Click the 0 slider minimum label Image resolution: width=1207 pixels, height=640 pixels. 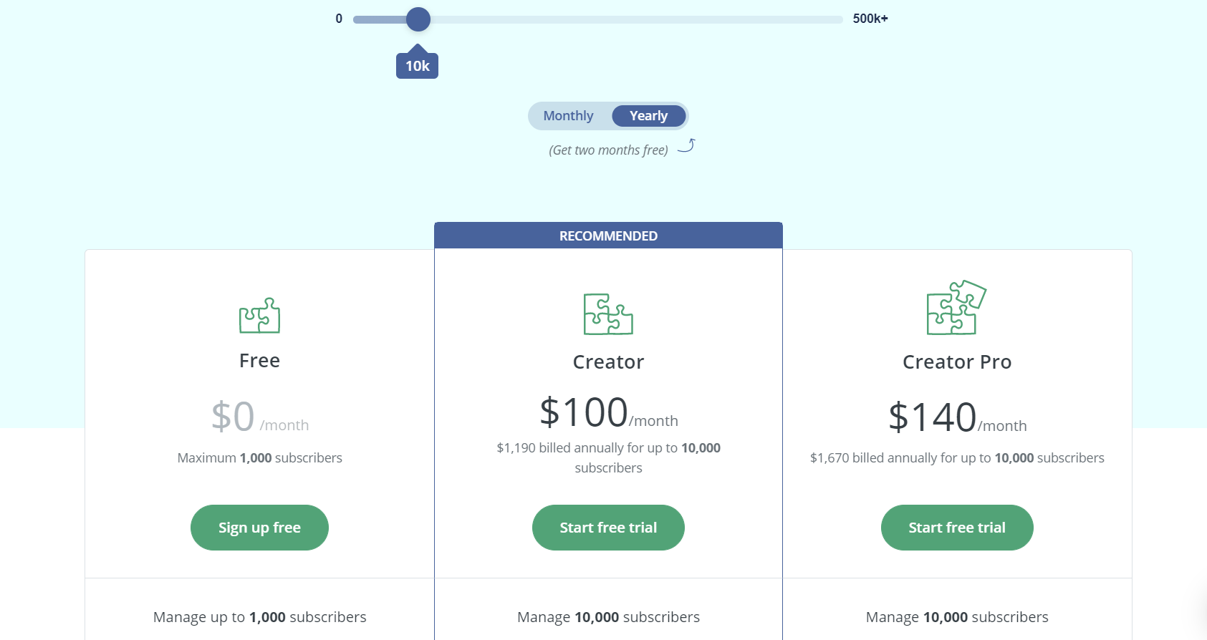click(x=339, y=19)
